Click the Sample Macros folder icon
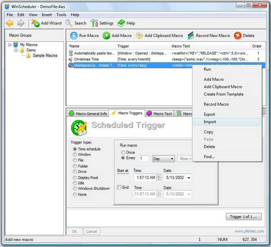271x247 pixels. [28, 55]
